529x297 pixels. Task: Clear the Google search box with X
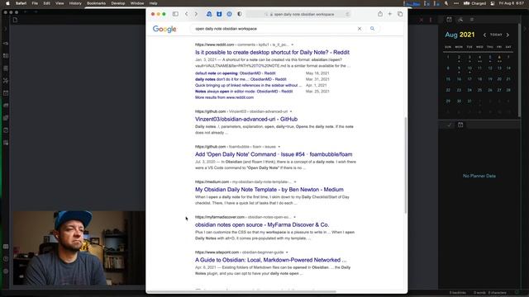pos(360,29)
